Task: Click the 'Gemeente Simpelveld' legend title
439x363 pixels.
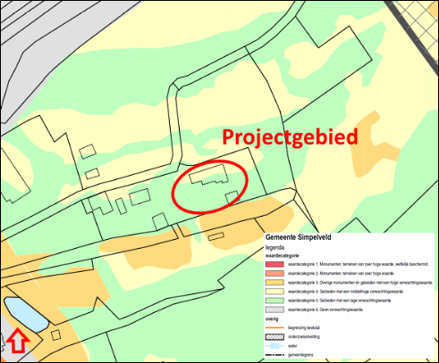Action: pos(299,237)
